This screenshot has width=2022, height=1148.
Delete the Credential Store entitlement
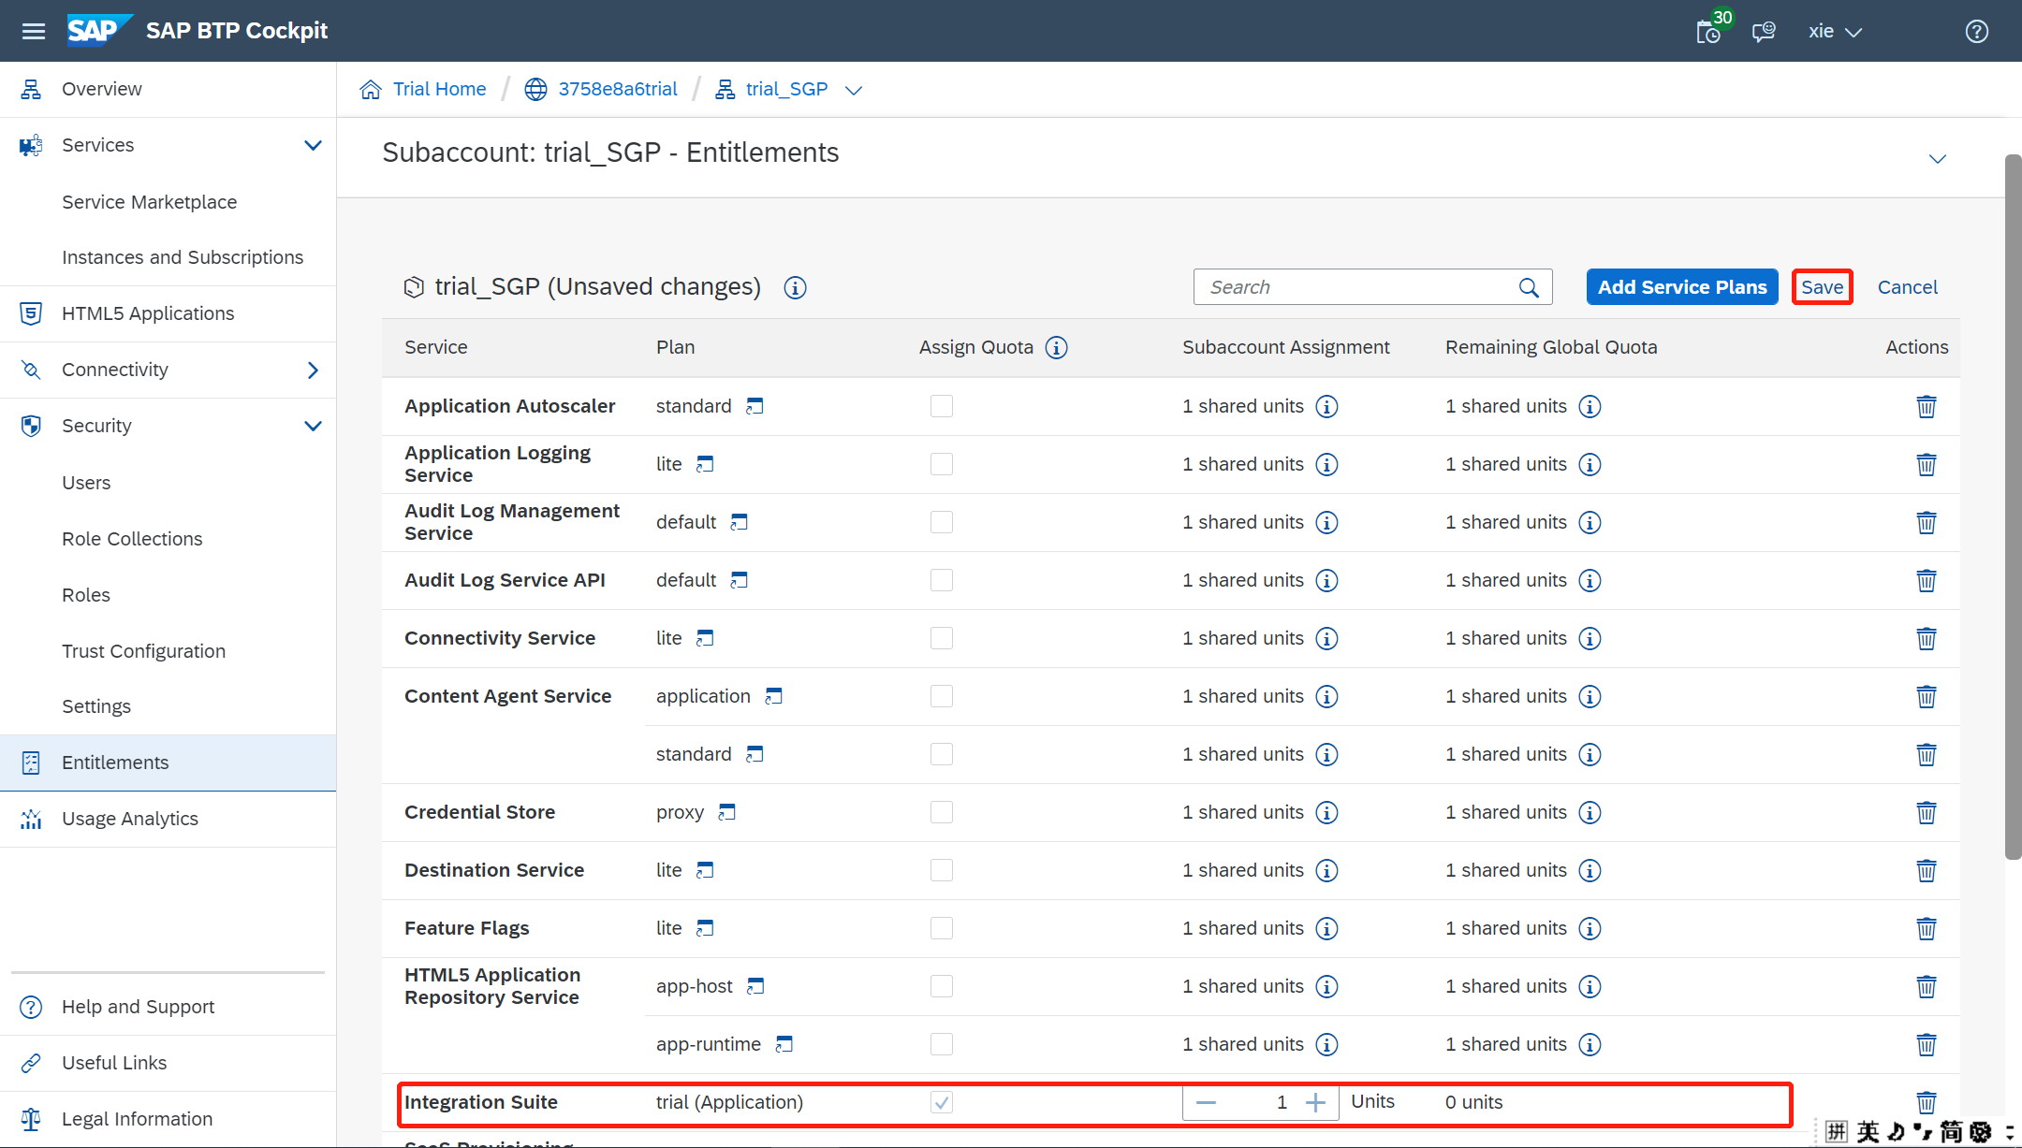click(1927, 813)
